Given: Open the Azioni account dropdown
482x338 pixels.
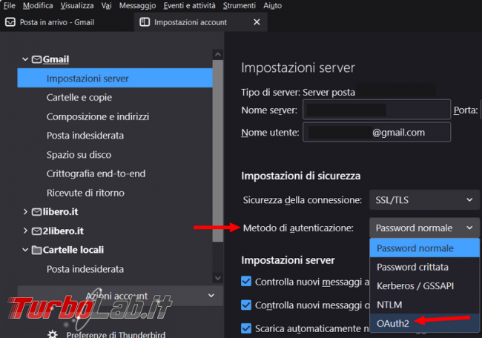Looking at the screenshot, I should click(x=120, y=296).
